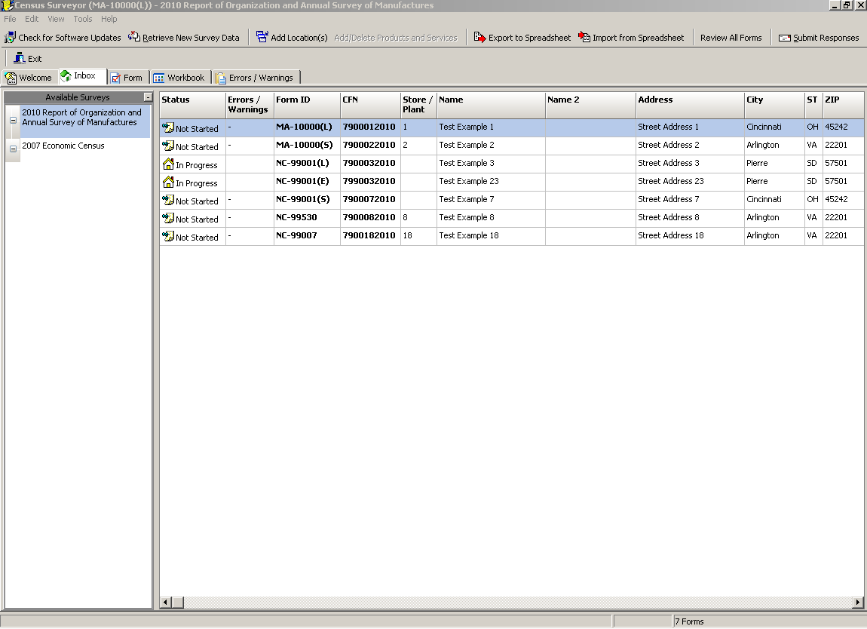
Task: Click the Export to Spreadsheet icon
Action: (479, 37)
